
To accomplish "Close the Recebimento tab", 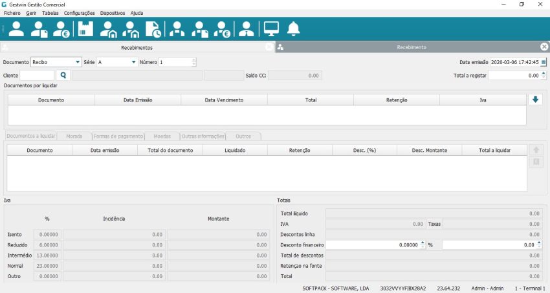I will click(x=544, y=47).
